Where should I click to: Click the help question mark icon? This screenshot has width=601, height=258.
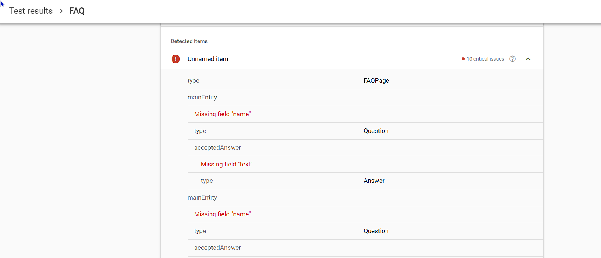pyautogui.click(x=513, y=59)
